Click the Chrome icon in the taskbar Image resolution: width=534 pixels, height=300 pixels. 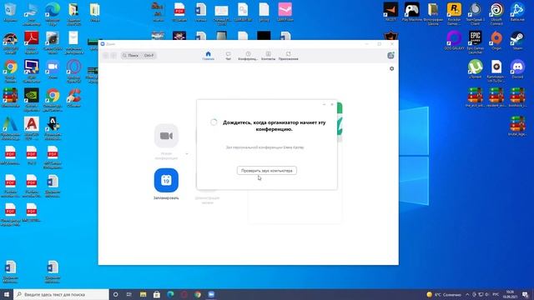(198, 294)
